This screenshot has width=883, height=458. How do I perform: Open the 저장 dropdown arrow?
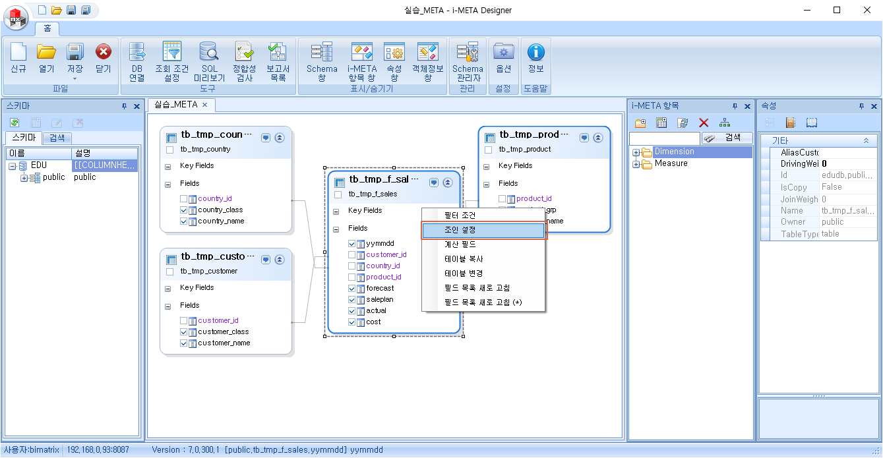75,78
